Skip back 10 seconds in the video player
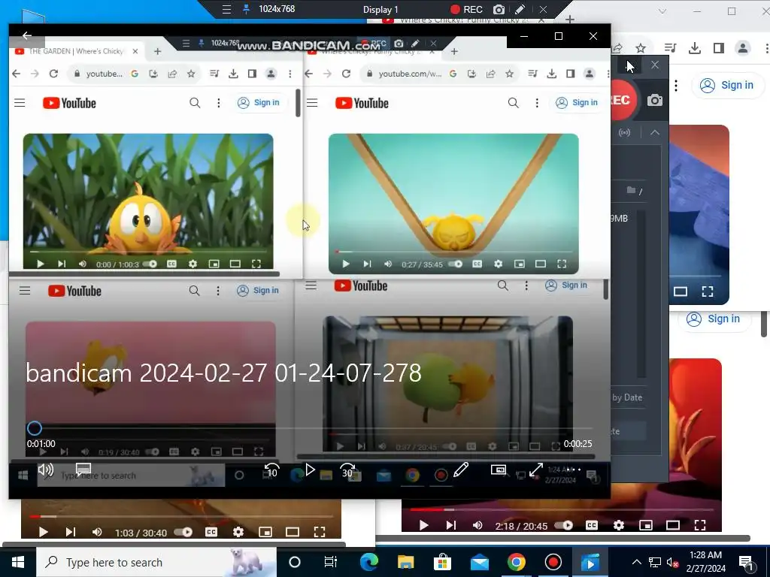The height and width of the screenshot is (577, 770). pos(271,470)
